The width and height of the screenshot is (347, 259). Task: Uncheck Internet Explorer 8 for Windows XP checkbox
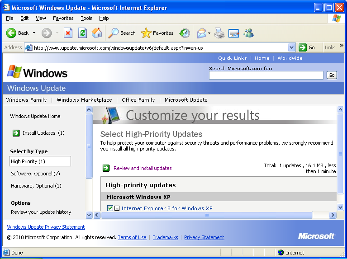[110, 208]
